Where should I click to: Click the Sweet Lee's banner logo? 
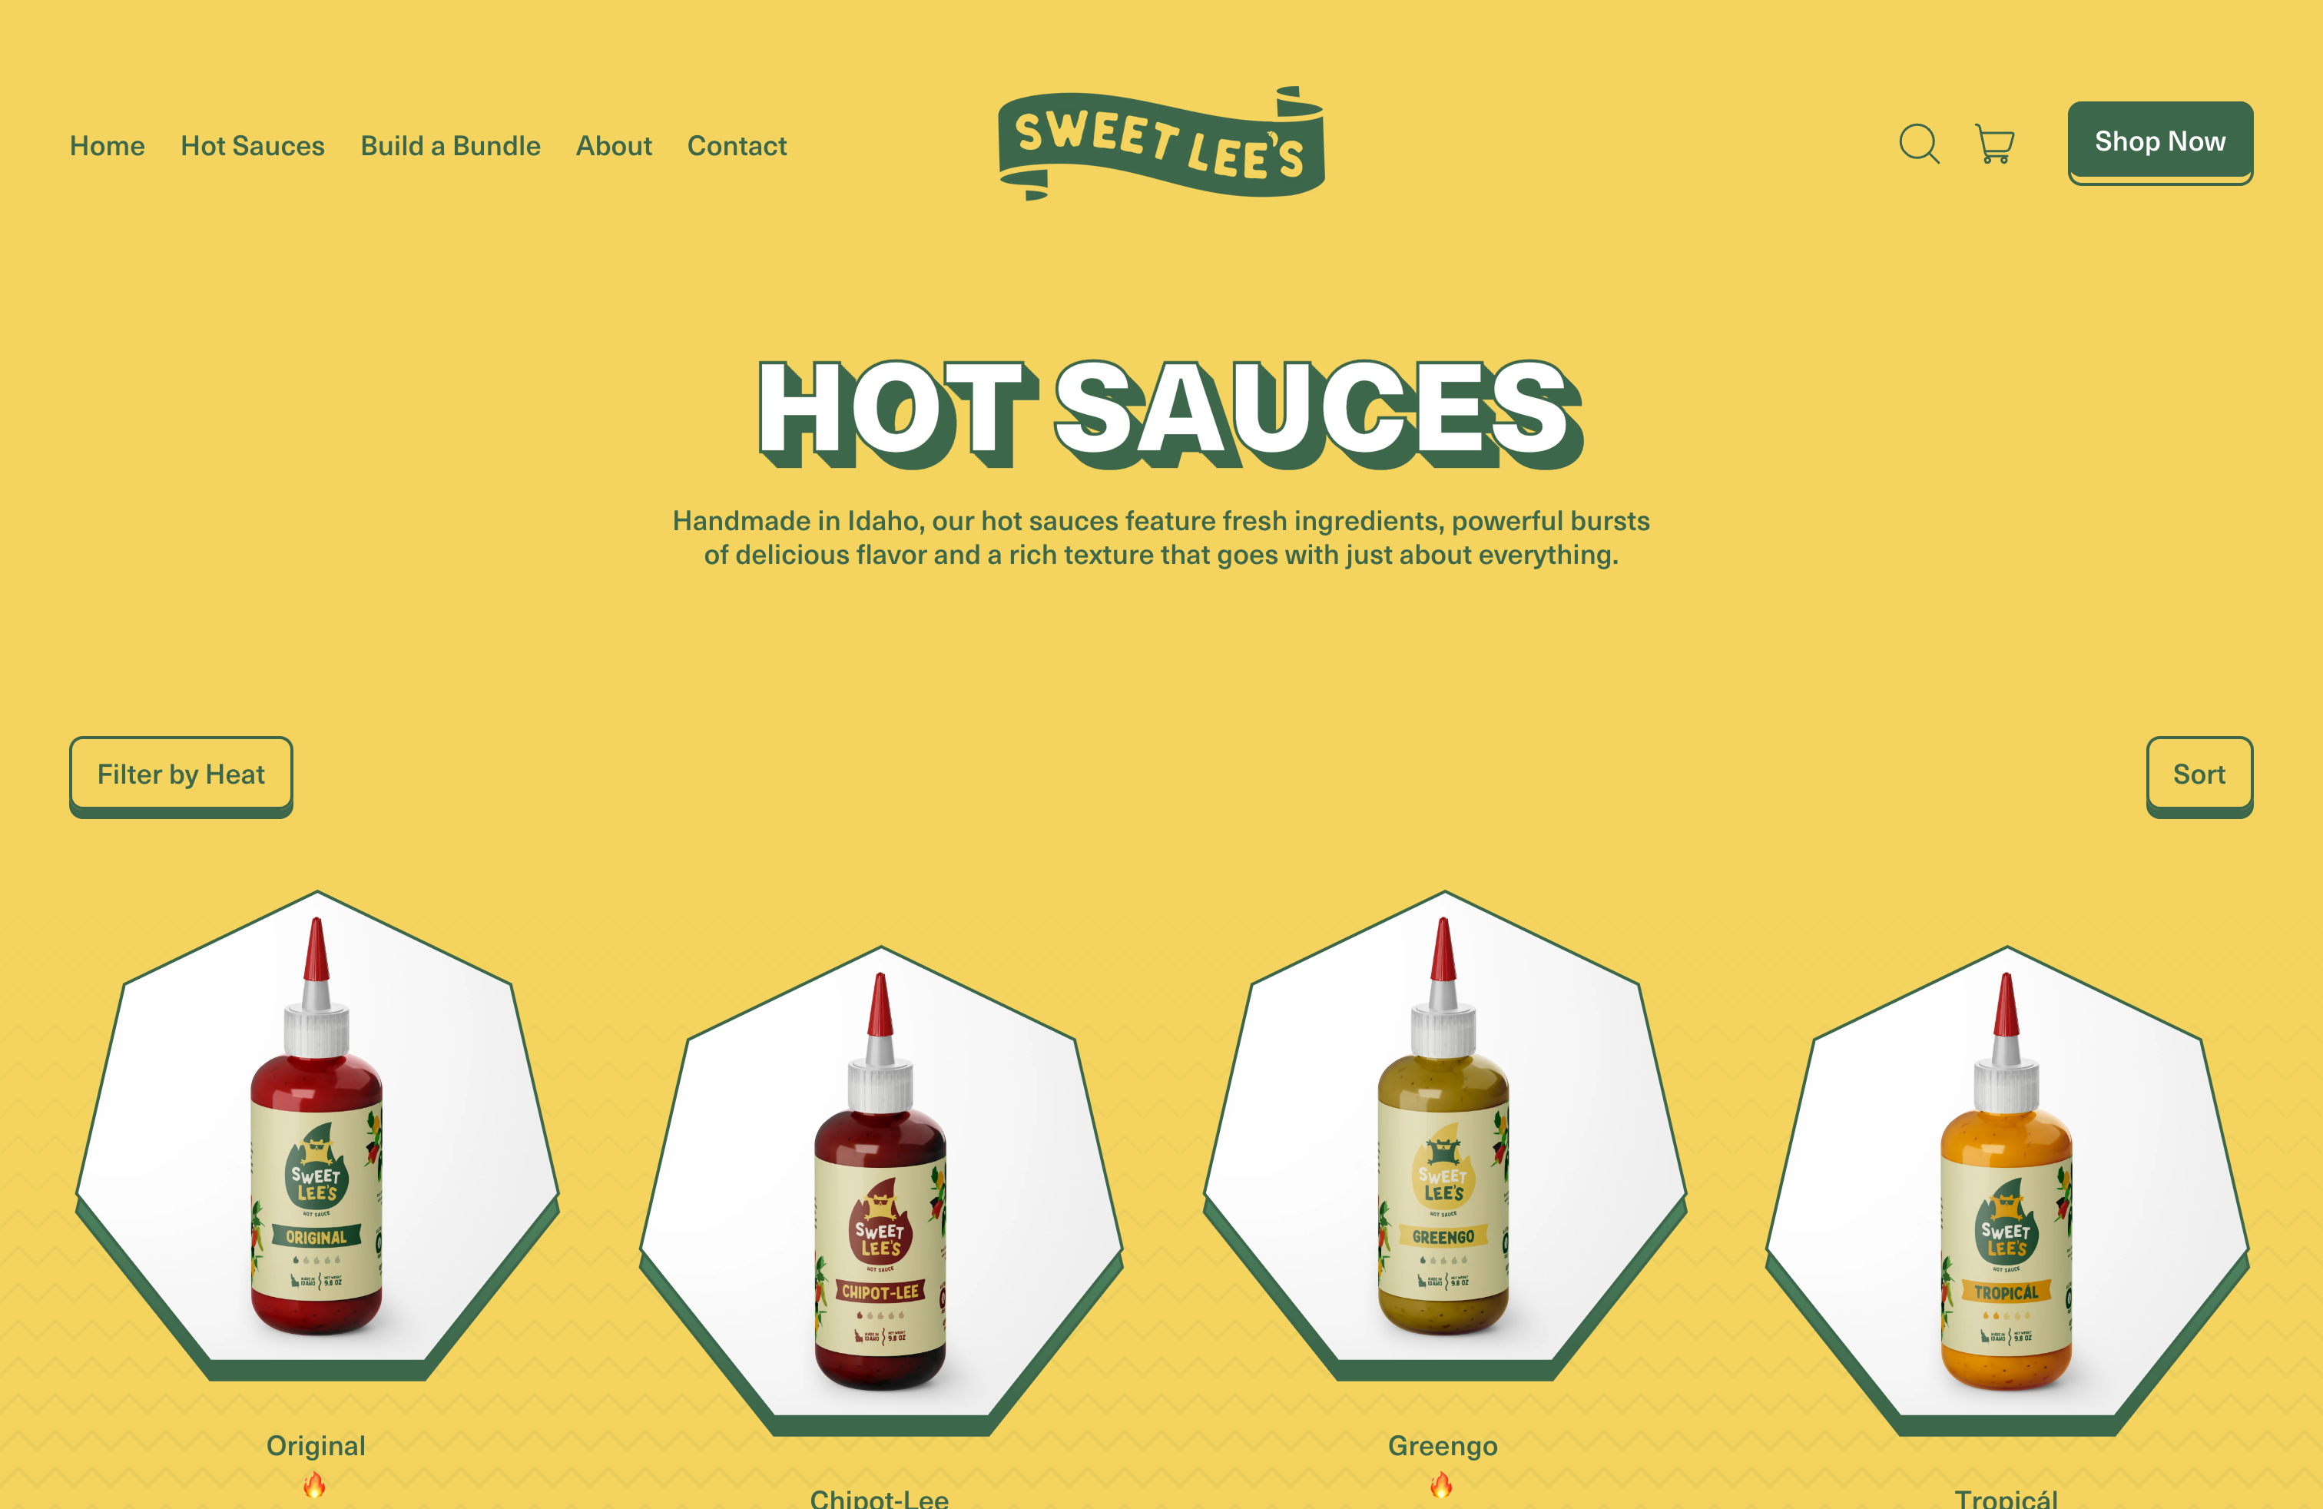point(1161,144)
